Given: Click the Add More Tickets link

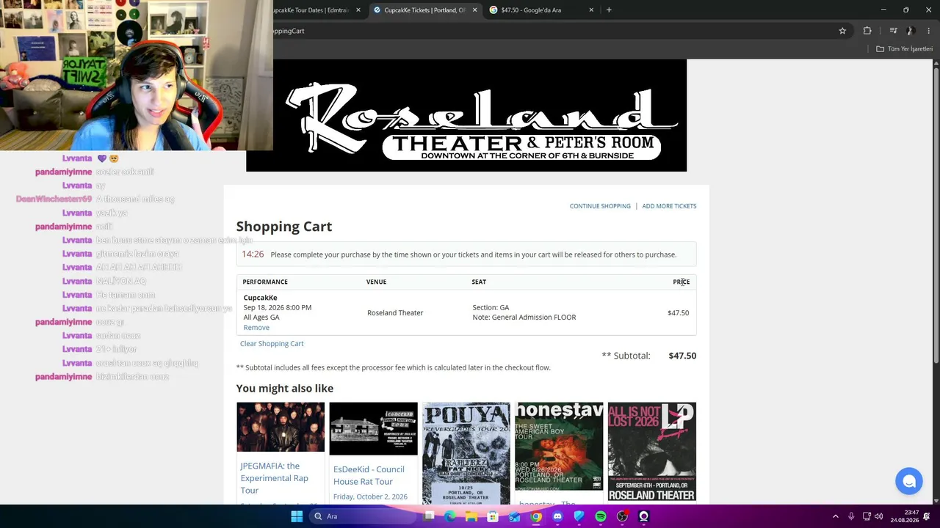Looking at the screenshot, I should [x=669, y=206].
